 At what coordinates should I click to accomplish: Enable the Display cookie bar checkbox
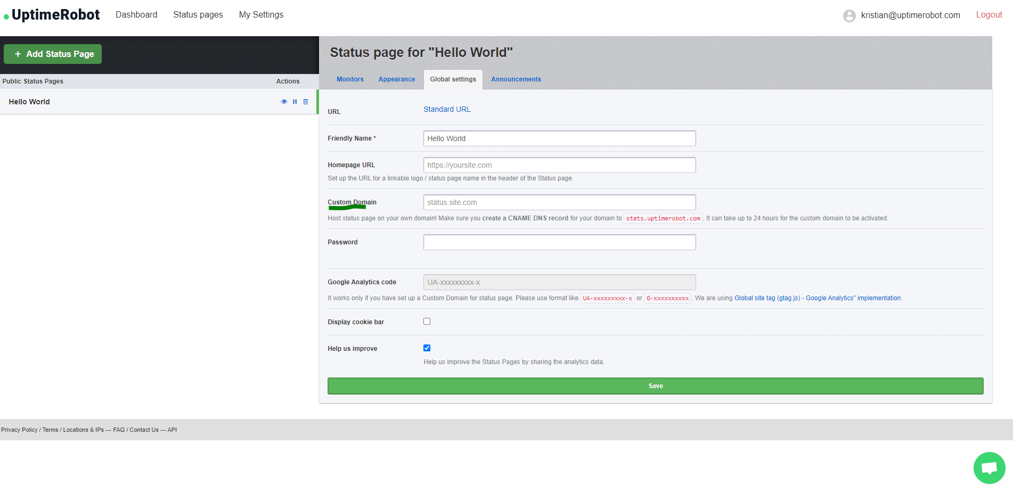coord(427,322)
